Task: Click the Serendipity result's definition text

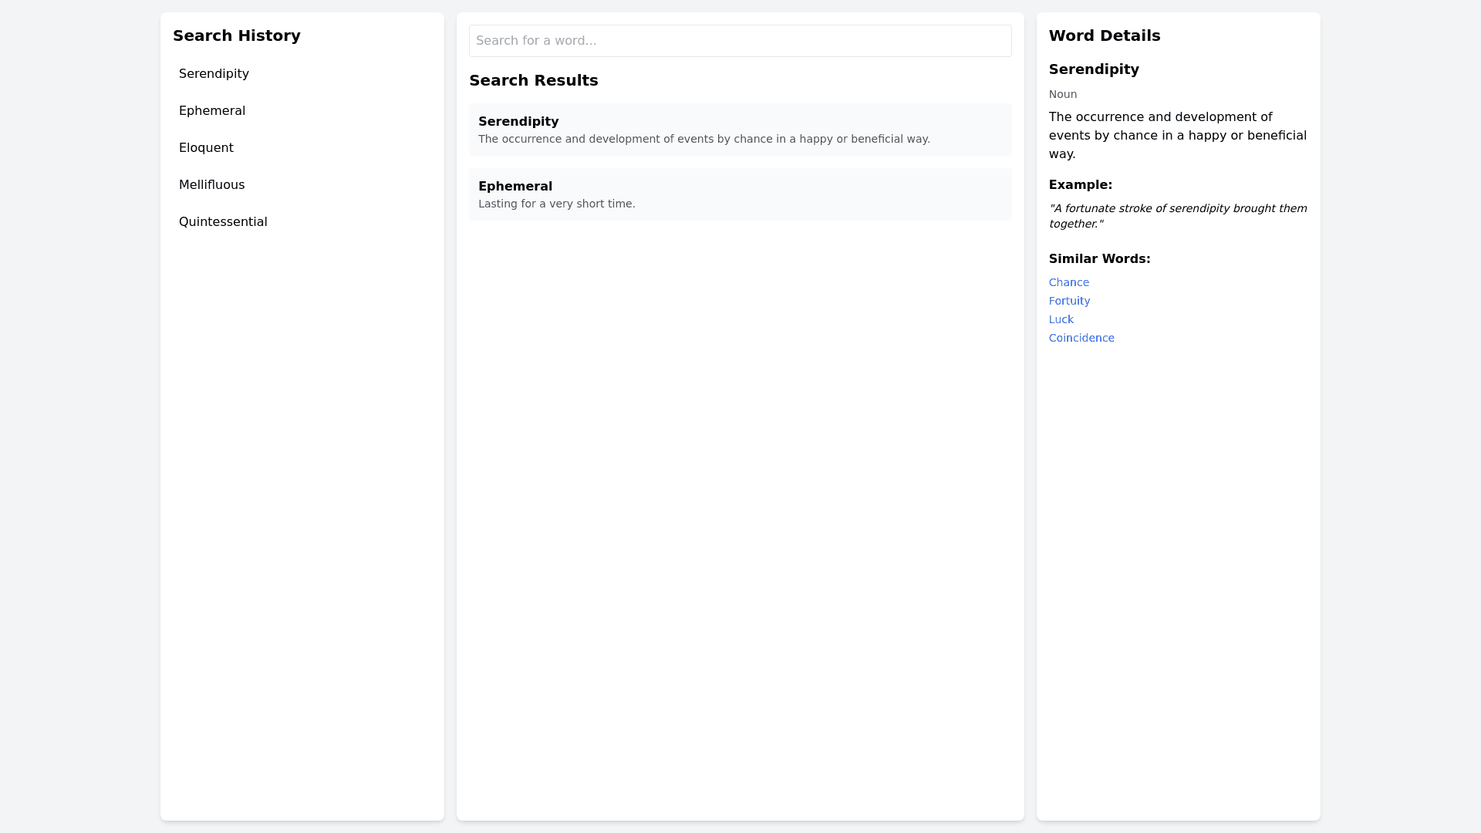Action: pos(703,139)
